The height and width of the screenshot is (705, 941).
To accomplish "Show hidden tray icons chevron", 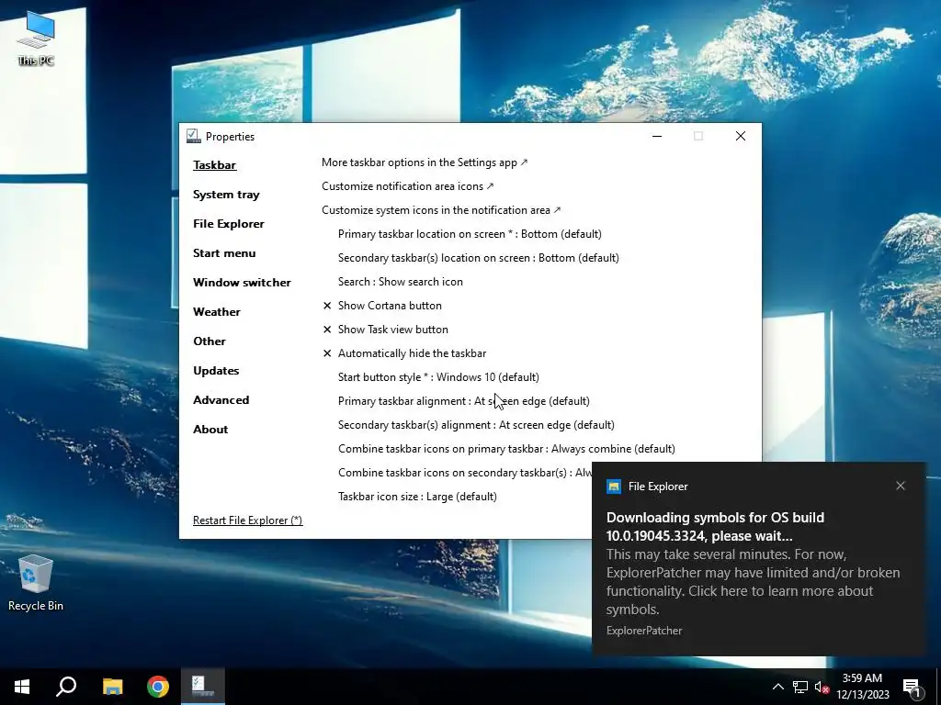I will coord(777,687).
